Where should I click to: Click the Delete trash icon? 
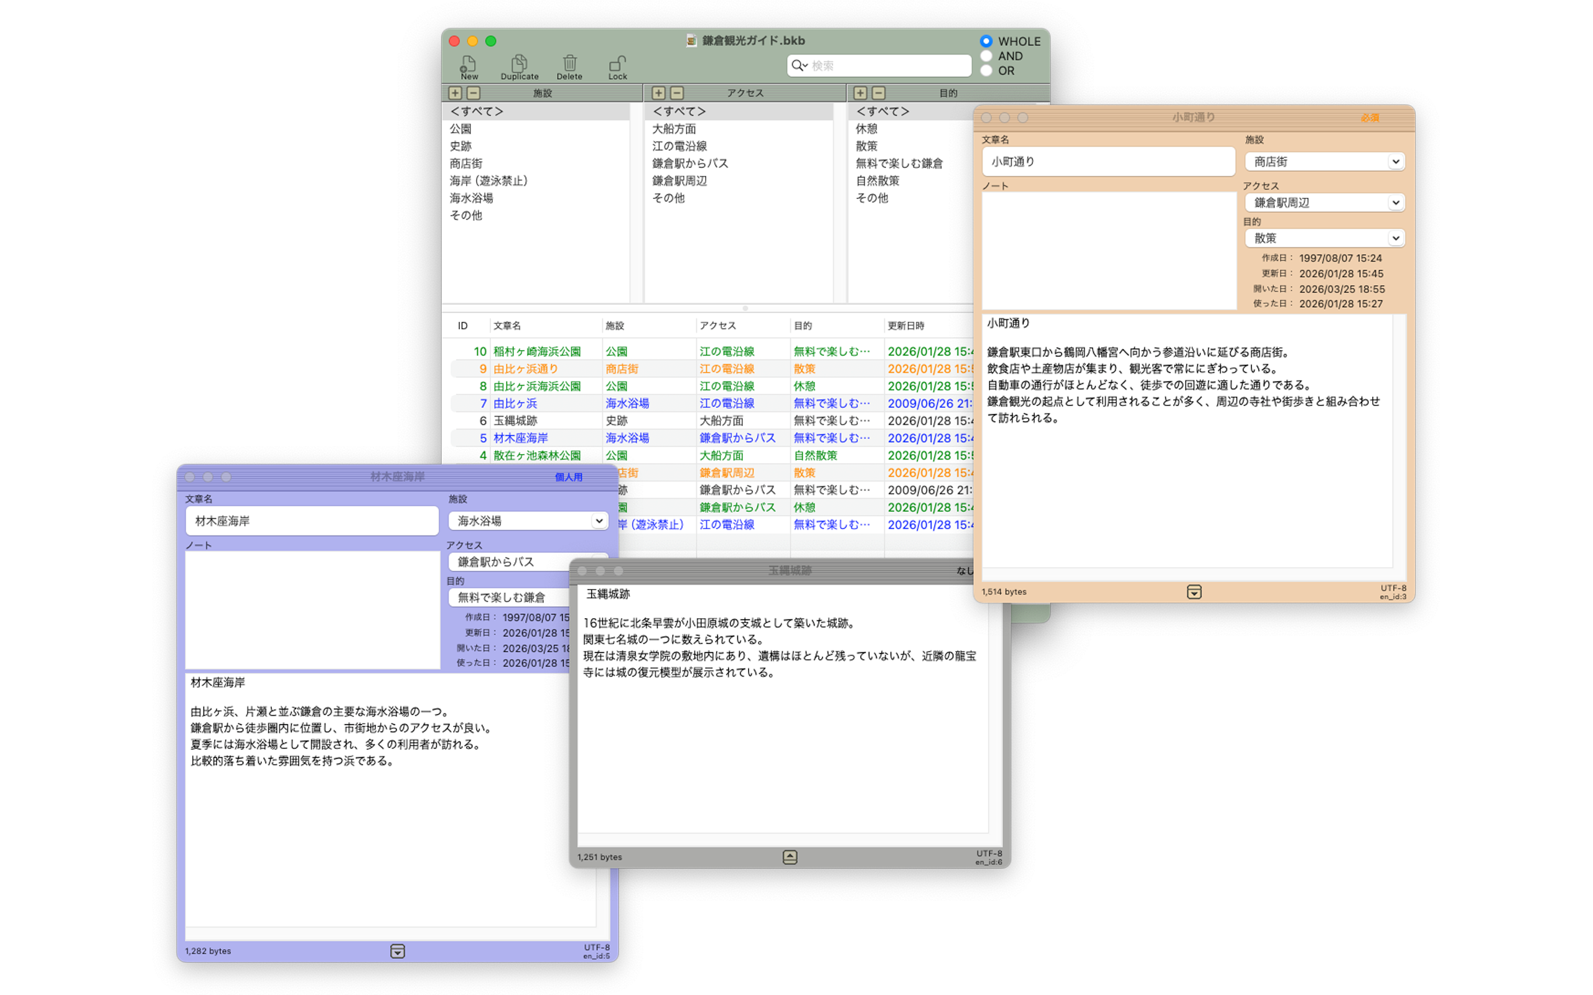[569, 64]
